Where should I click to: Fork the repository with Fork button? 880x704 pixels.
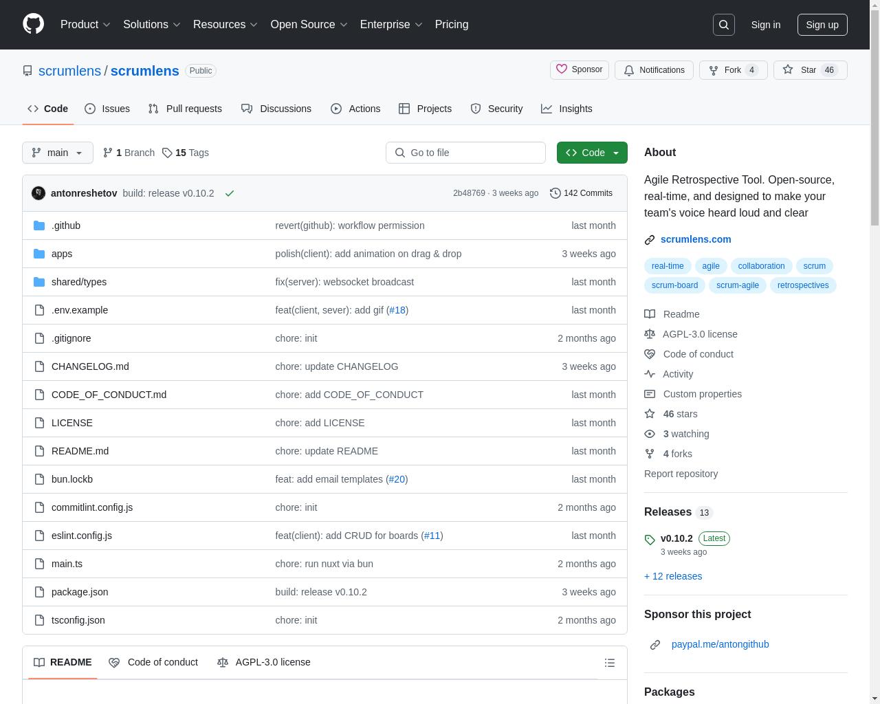(733, 70)
